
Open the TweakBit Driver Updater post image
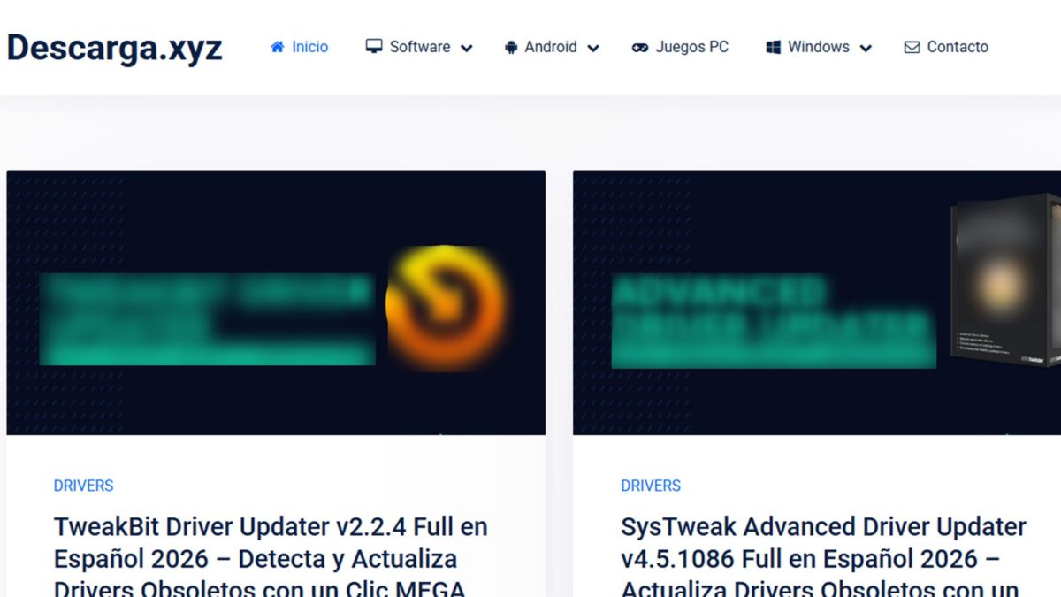pyautogui.click(x=276, y=302)
